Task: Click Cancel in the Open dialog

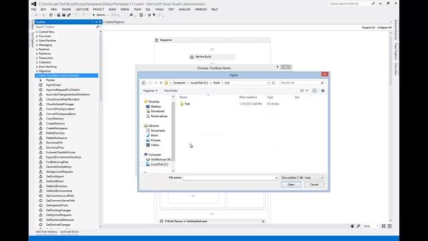Action: (314, 185)
